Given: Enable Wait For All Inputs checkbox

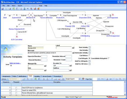Looking at the screenshot, I should pyautogui.click(x=89, y=61).
